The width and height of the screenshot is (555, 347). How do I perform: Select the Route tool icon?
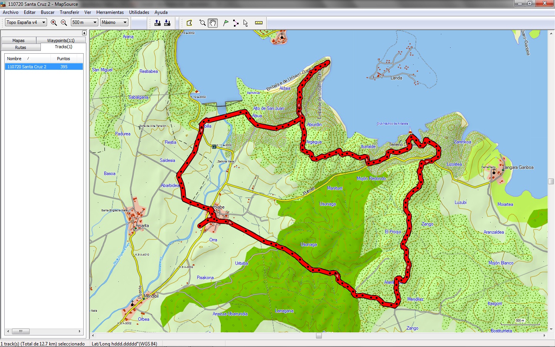coord(235,23)
